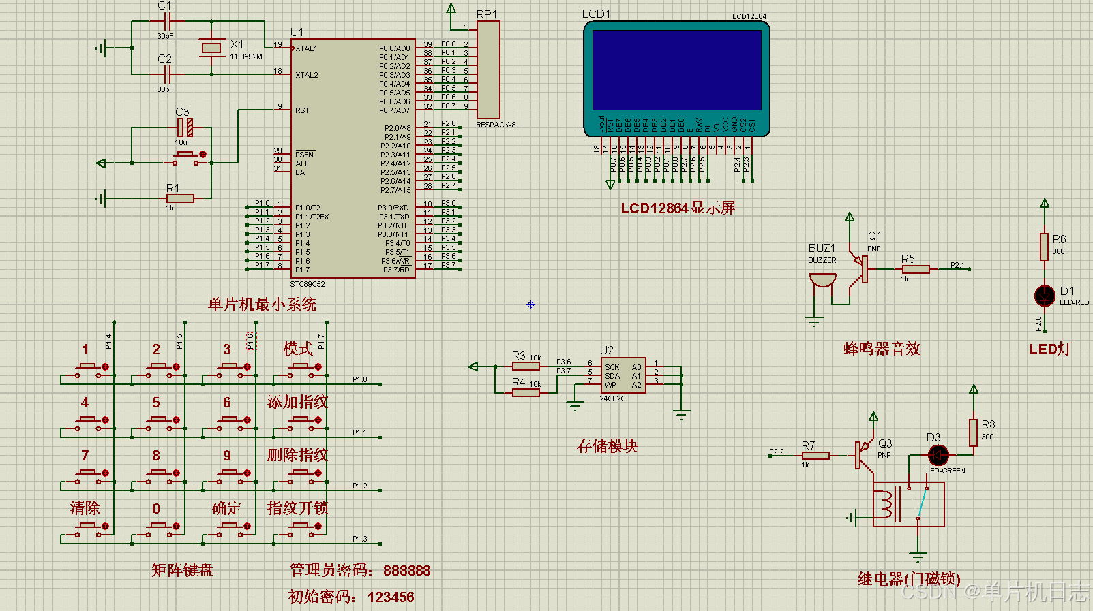Select the C3 10uF capacitor
This screenshot has height=611, width=1093.
[185, 127]
